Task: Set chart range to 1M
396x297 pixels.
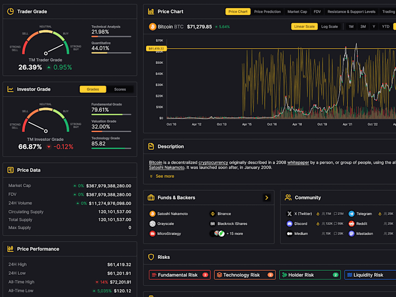Action: point(351,27)
